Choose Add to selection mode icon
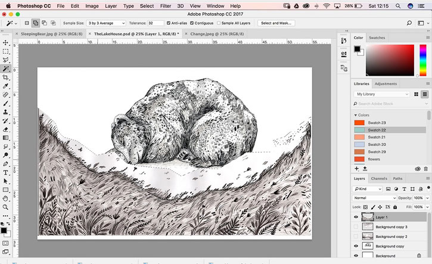432x264 pixels. [x=36, y=23]
